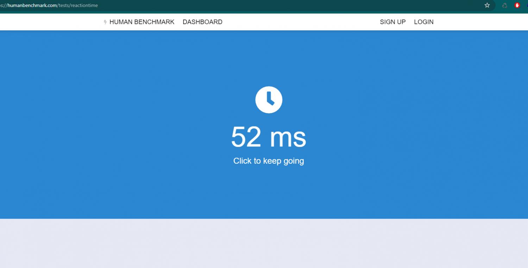The width and height of the screenshot is (528, 268).
Task: Click the recycle-arrows extension icon
Action: 504,5
